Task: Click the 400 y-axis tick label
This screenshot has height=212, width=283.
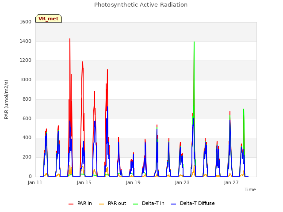Action: [27, 138]
